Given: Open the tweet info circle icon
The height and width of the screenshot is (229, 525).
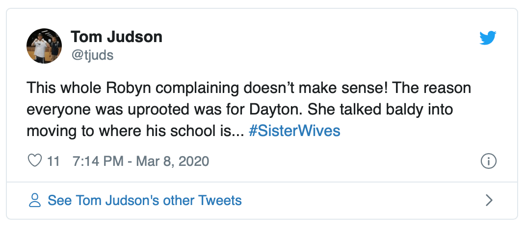Looking at the screenshot, I should pos(489,160).
